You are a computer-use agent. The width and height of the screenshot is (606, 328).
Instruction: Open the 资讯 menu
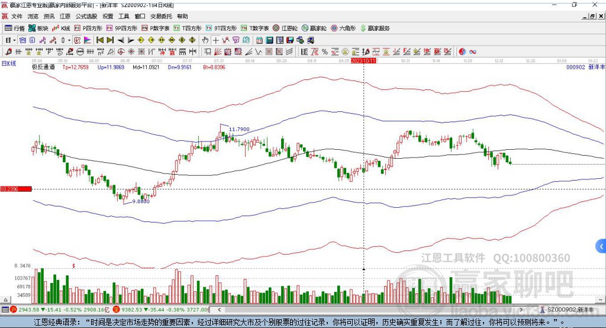(49, 16)
